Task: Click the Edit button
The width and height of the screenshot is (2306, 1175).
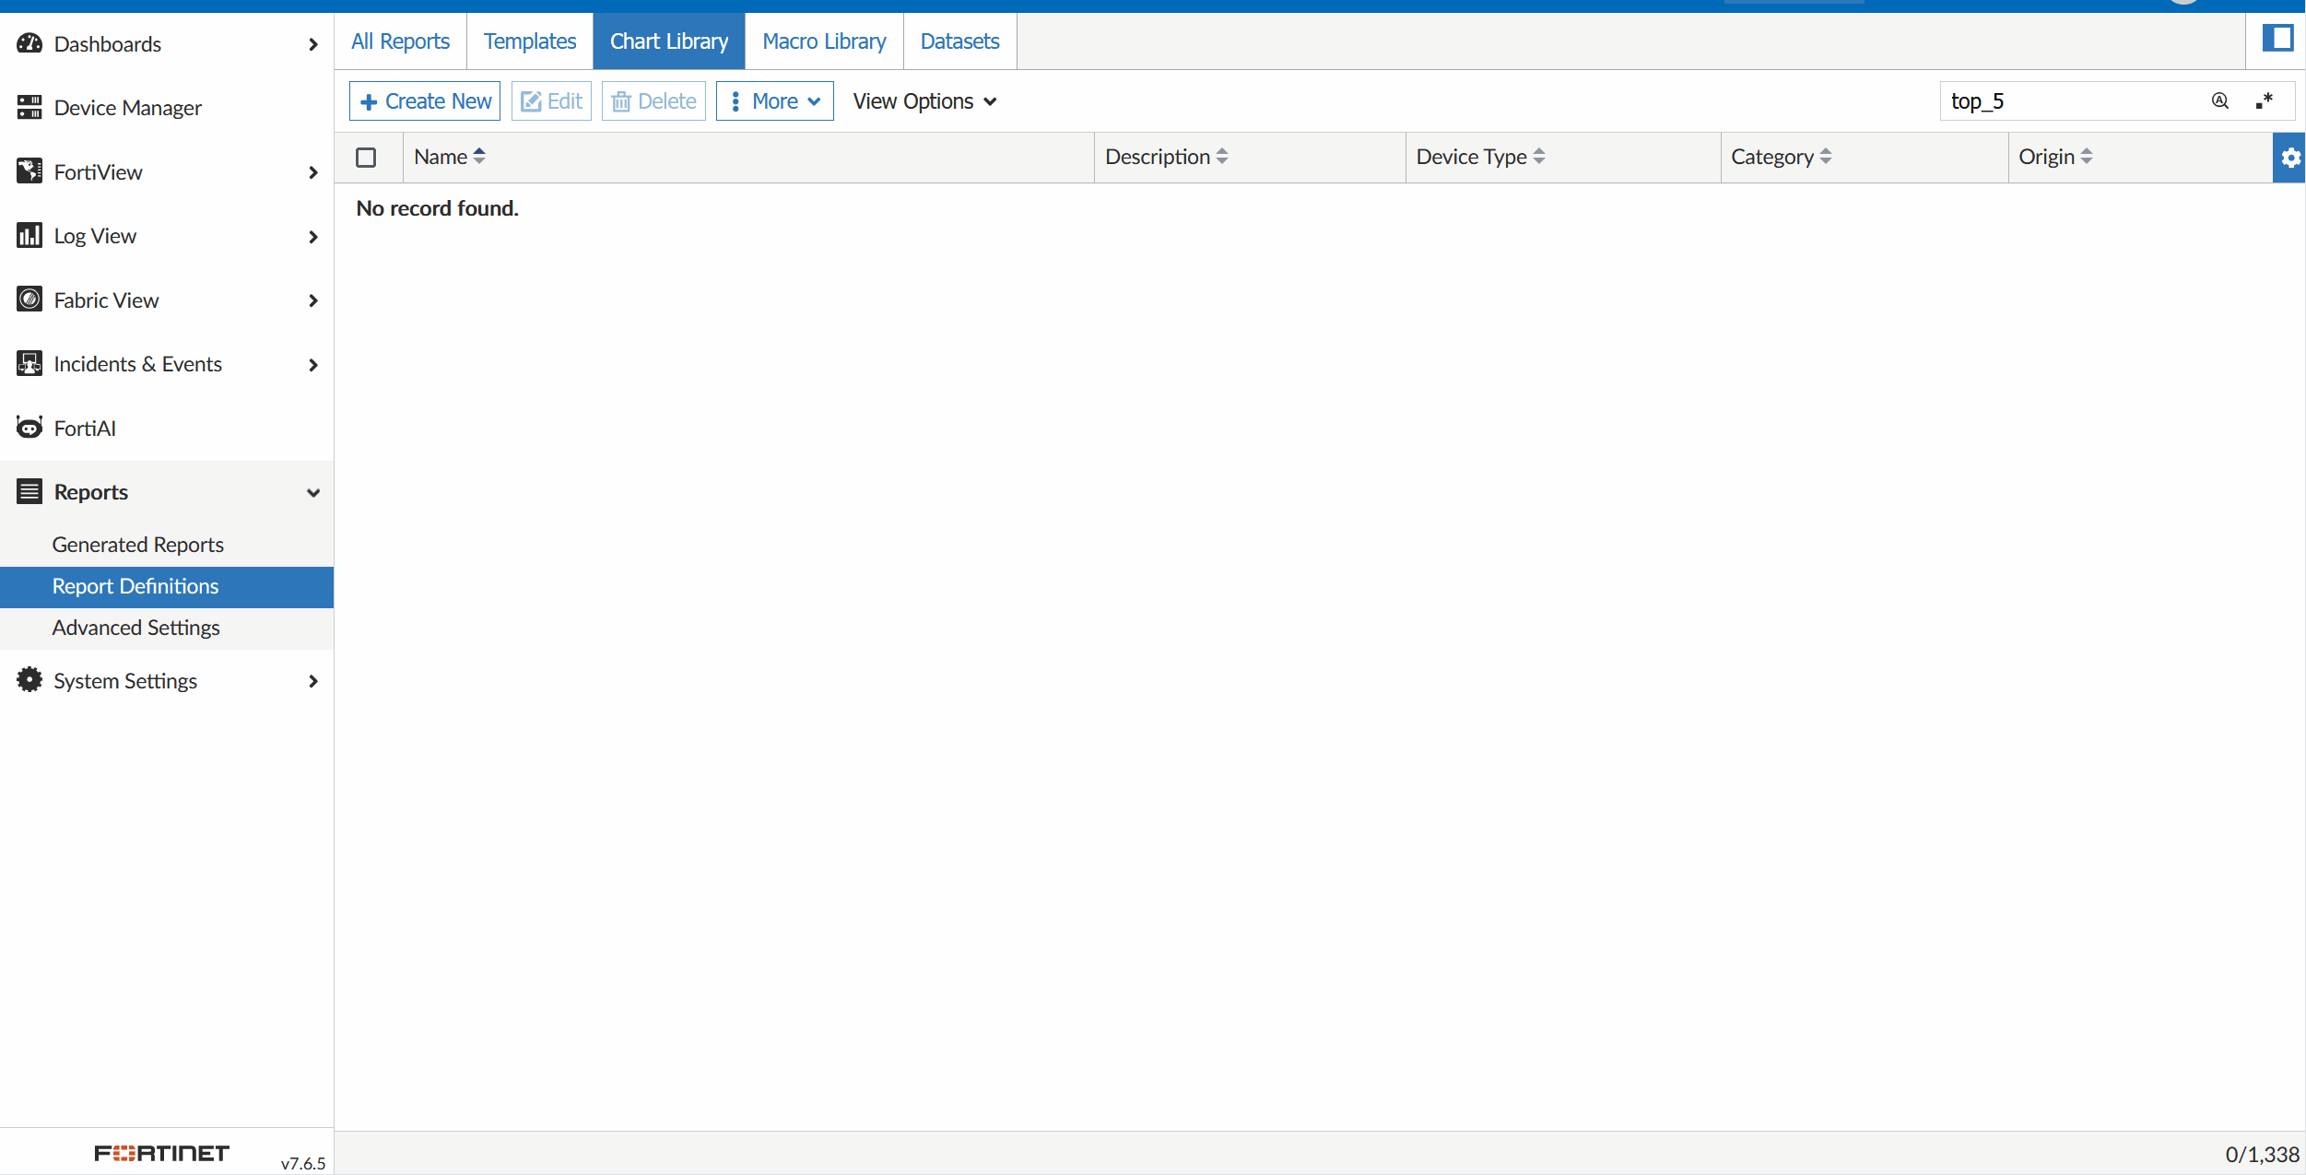Action: click(x=551, y=101)
